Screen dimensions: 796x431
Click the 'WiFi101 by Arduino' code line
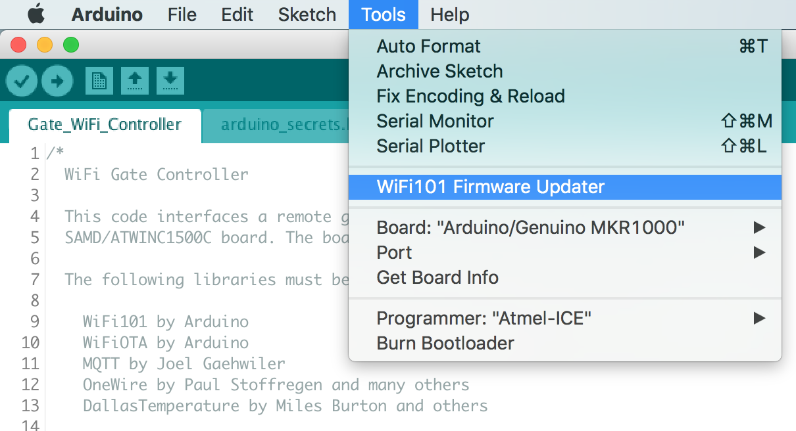[166, 322]
